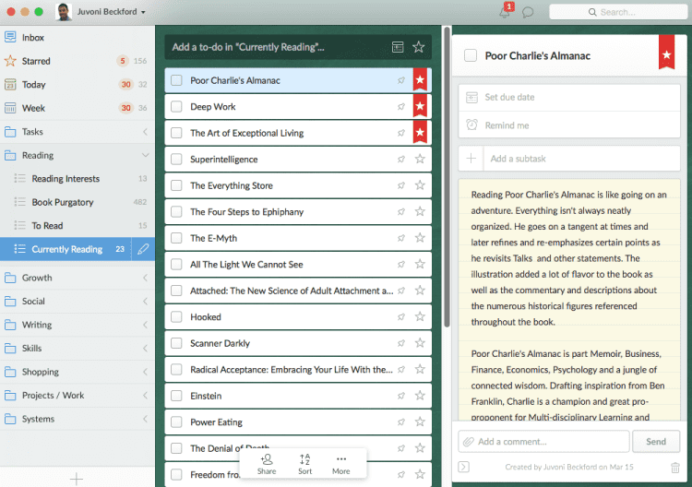Click the Sort icon in bottom toolbar
This screenshot has width=692, height=487.
click(x=305, y=463)
